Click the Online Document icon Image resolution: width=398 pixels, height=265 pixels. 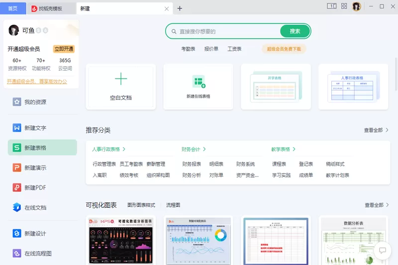coord(17,207)
